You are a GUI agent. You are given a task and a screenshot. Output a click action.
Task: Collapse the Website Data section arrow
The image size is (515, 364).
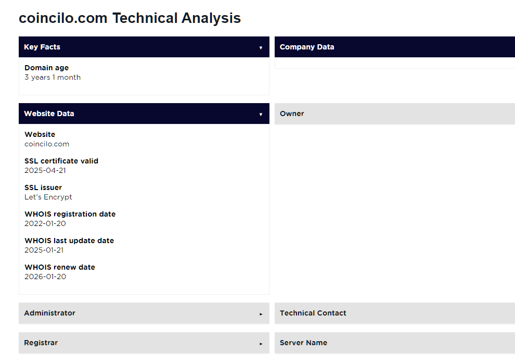(261, 114)
